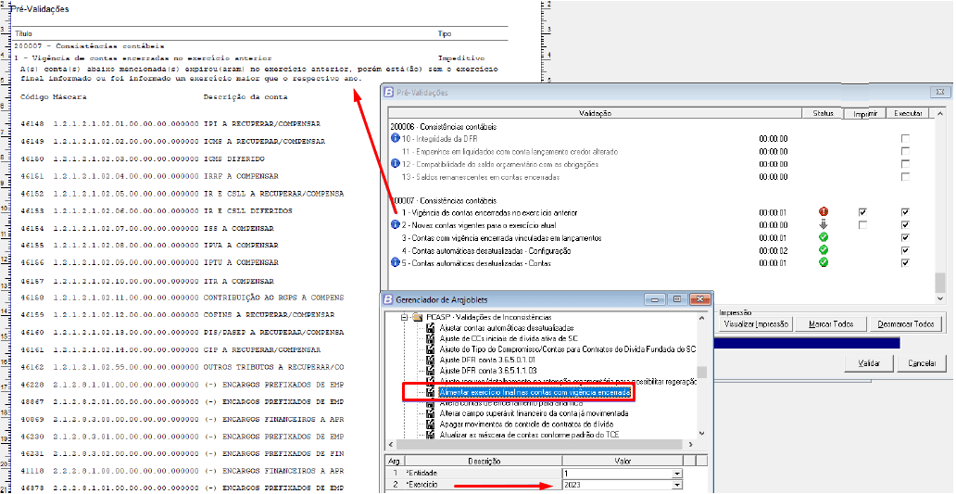
Task: Click the blue validation progress bar
Action: pos(806,344)
